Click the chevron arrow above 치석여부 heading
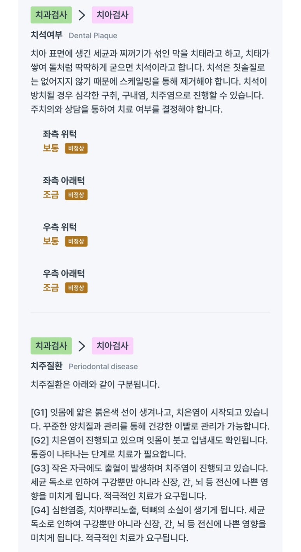Viewport: 301px width, 552px height. tap(82, 15)
